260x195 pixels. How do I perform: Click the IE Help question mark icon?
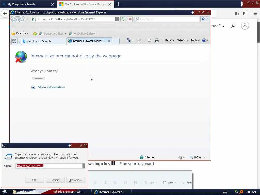204,40
